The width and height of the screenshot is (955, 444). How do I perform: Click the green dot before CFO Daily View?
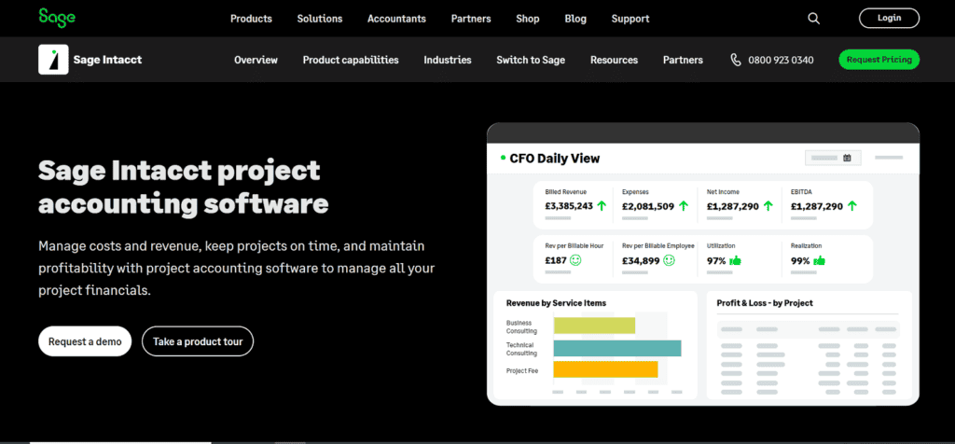click(x=503, y=158)
